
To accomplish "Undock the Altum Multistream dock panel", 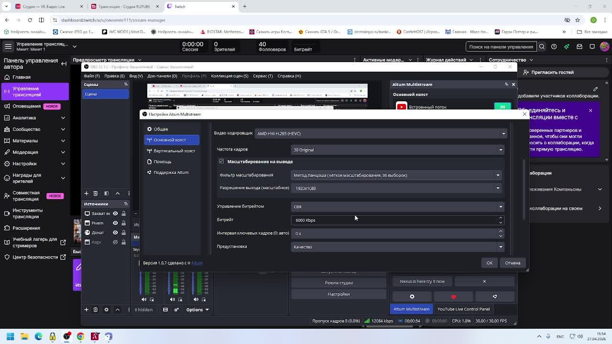I will 506,85.
